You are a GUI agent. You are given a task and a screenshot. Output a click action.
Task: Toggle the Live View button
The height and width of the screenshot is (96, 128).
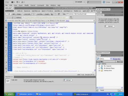pos(40,14)
